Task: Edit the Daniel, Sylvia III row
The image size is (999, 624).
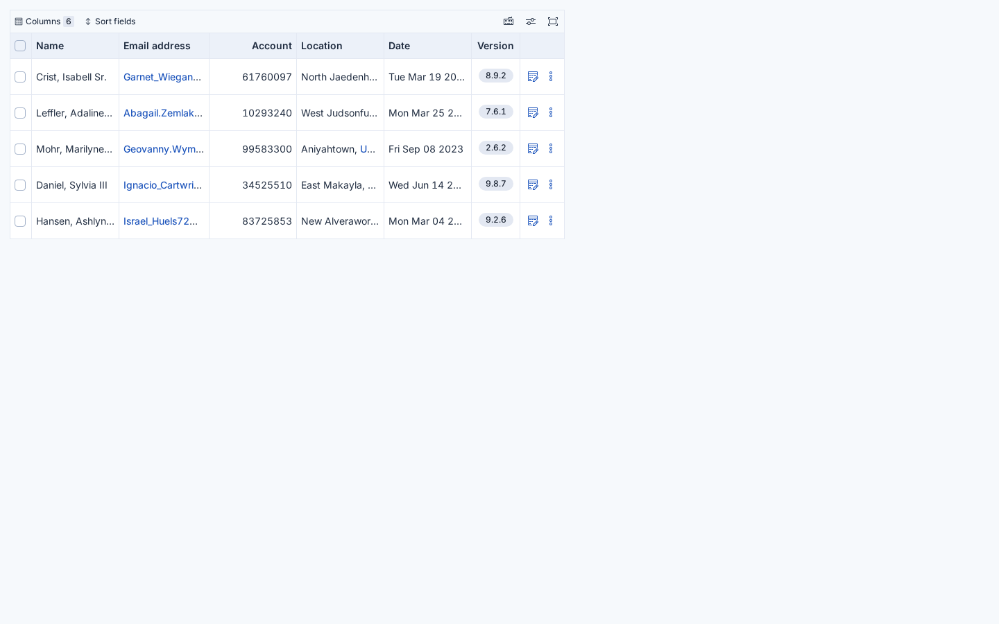Action: click(533, 184)
